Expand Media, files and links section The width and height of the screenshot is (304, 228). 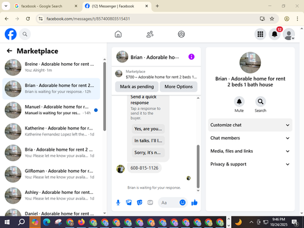tap(250, 151)
